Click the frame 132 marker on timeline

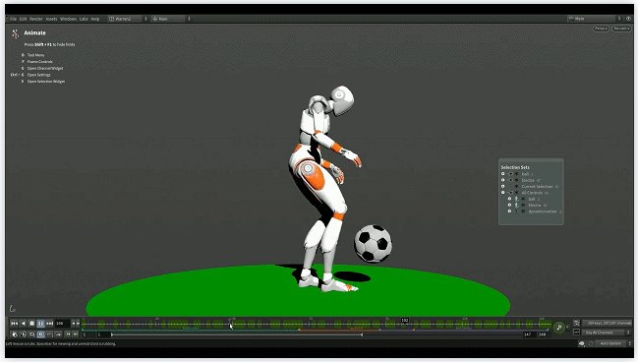click(x=404, y=321)
